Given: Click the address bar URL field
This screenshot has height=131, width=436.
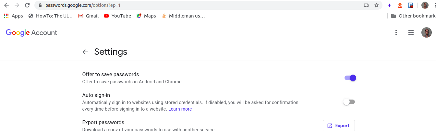Looking at the screenshot, I should [x=201, y=5].
